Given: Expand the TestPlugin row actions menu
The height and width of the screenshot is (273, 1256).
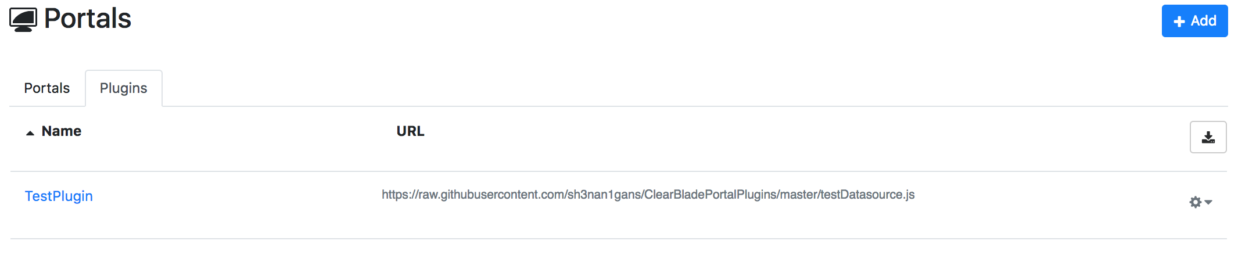Looking at the screenshot, I should point(1201,202).
